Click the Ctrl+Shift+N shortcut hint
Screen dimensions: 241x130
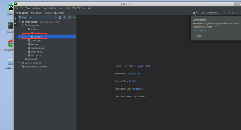pyautogui.click(x=133, y=74)
